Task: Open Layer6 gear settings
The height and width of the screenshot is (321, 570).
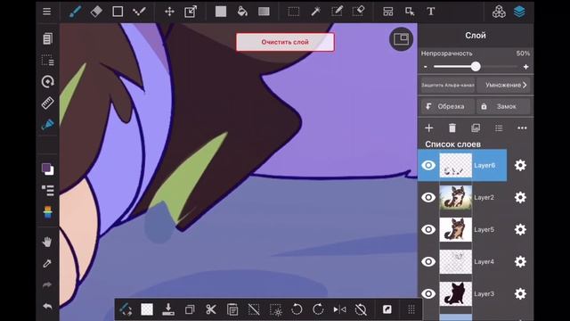Action: coord(520,165)
